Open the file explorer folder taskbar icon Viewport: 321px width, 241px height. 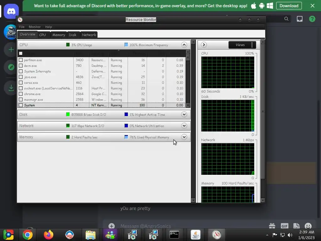(90, 235)
